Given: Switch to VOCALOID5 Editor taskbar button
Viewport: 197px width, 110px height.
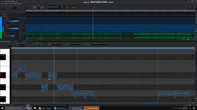Looking at the screenshot, I should (x=76, y=108).
